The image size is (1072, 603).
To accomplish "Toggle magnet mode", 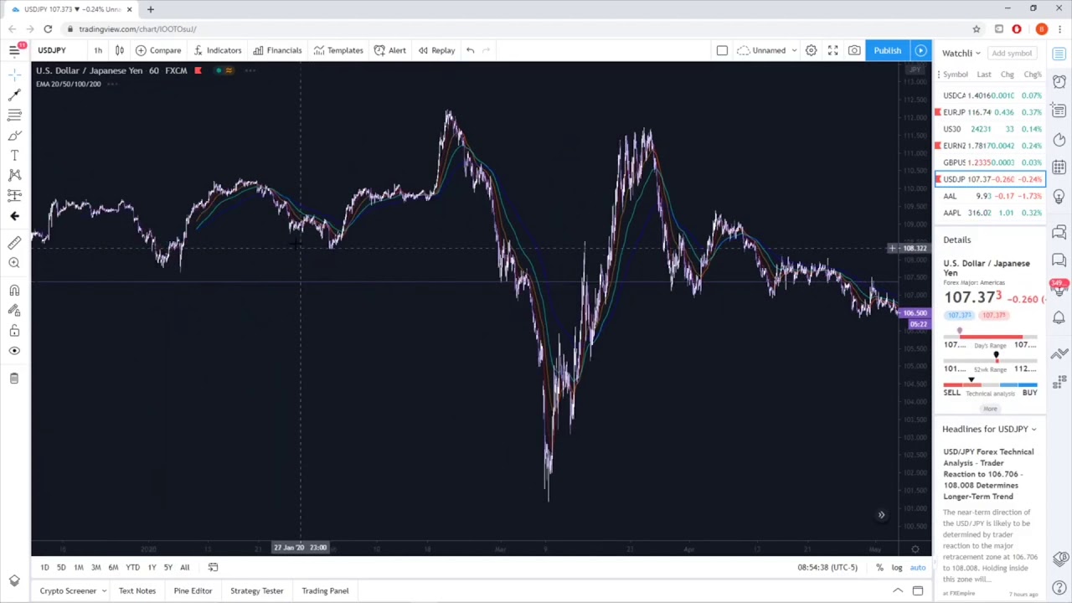I will click(x=14, y=291).
